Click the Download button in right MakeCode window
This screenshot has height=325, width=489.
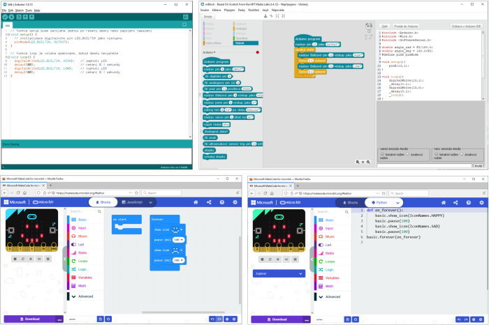pyautogui.click(x=277, y=319)
